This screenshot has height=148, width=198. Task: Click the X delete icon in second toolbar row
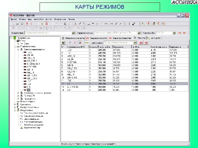tap(84, 28)
